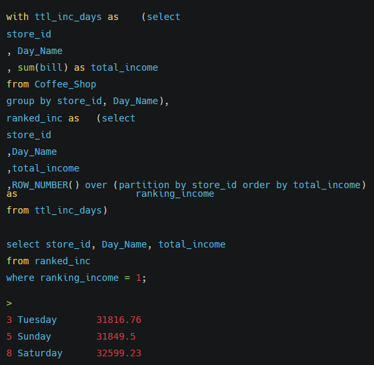Click the ttl_inc_days CTE name at top
The image size is (374, 365).
[68, 17]
